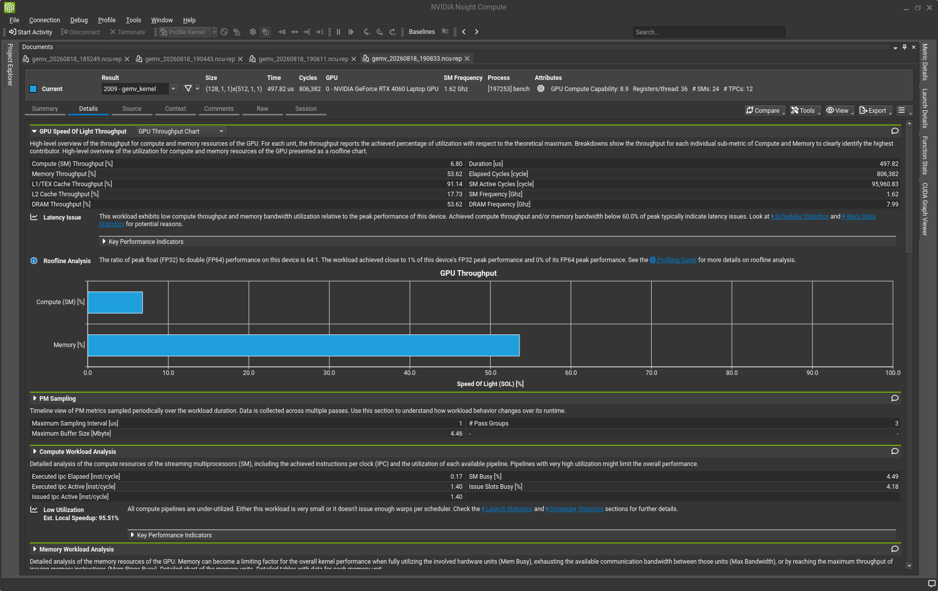Pin the Documents panel

(905, 47)
